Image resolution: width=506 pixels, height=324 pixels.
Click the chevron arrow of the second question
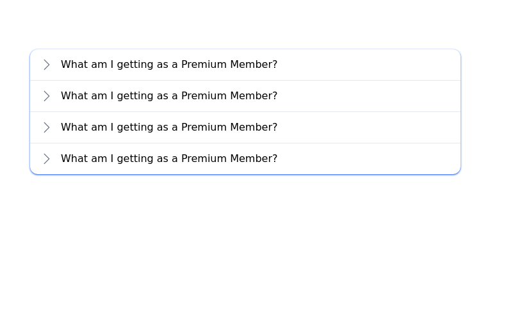coord(46,96)
